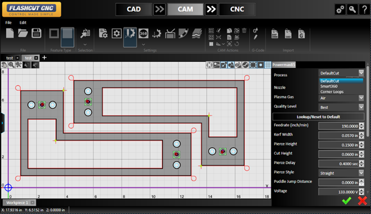Open help with the question mark icon

click(x=365, y=10)
